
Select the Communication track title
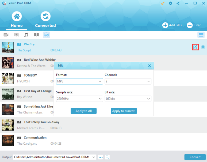click(x=35, y=138)
